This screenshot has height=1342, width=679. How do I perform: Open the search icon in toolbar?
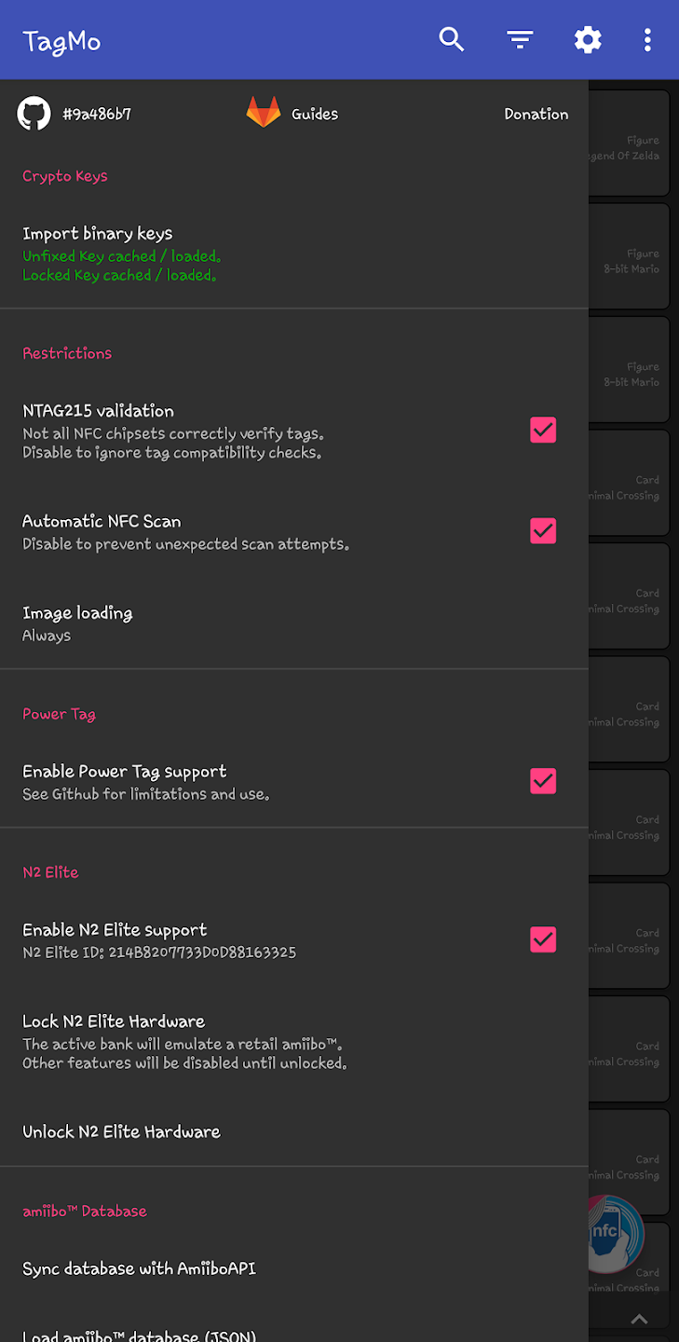tap(452, 39)
